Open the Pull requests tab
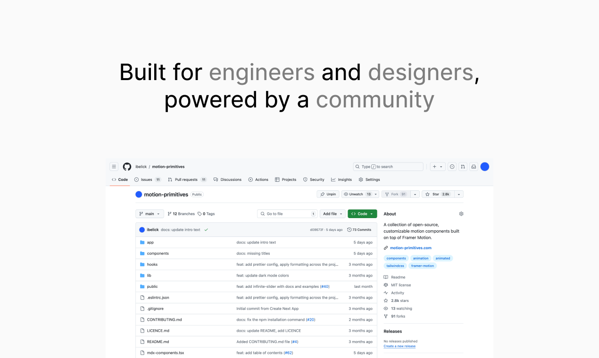The width and height of the screenshot is (599, 358). click(187, 179)
